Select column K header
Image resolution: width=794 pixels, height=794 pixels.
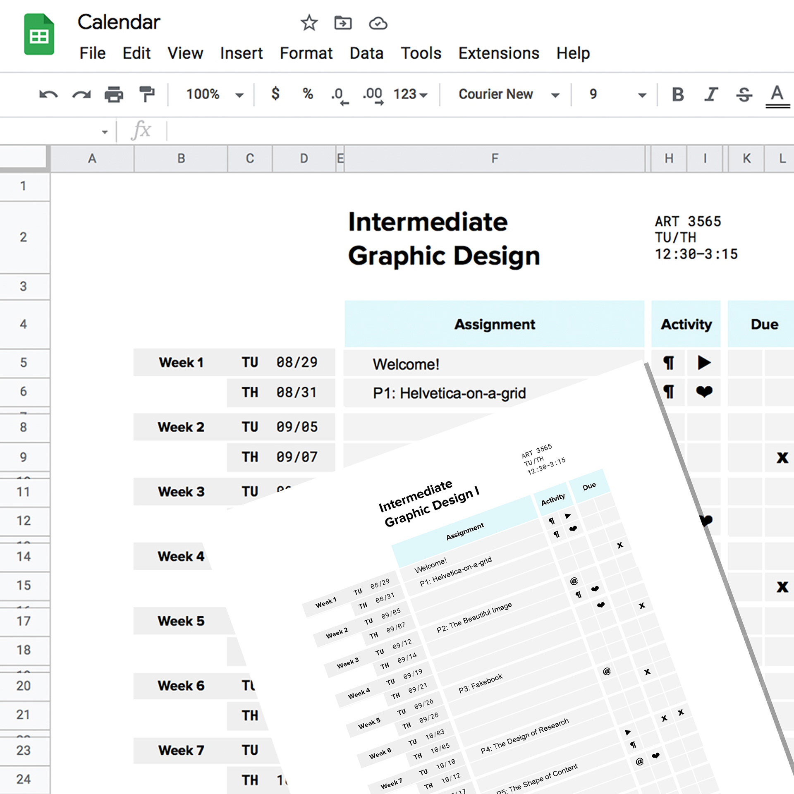click(x=746, y=158)
